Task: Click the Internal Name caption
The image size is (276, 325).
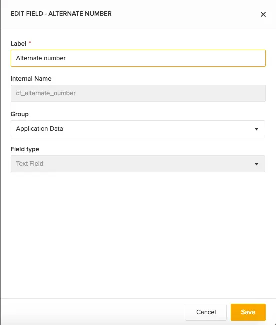Action: tap(31, 79)
